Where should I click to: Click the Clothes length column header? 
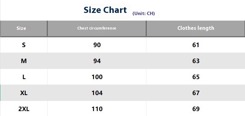pos(196,29)
